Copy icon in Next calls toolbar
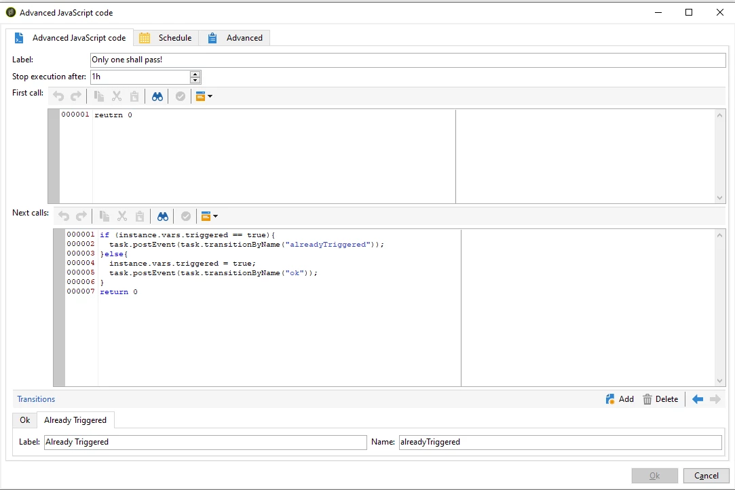This screenshot has width=735, height=490. pos(104,216)
